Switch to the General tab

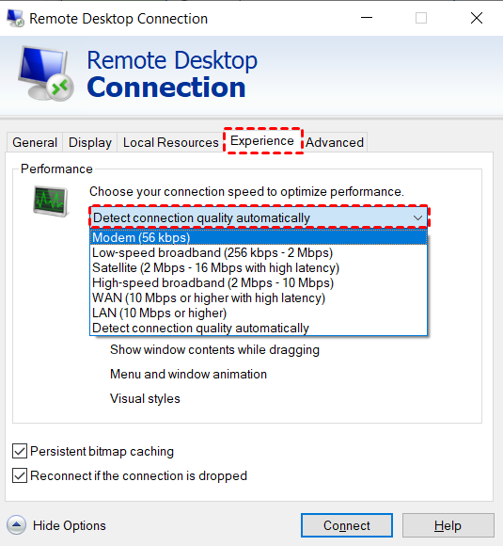tap(35, 142)
